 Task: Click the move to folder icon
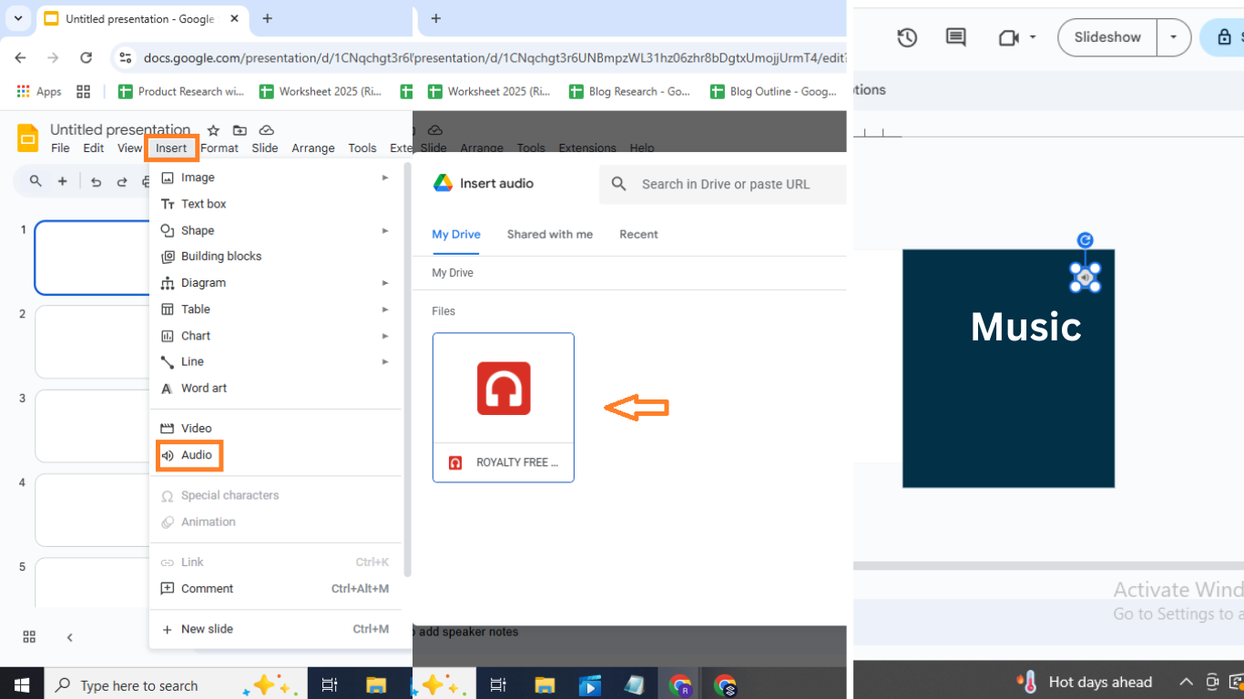click(x=240, y=130)
